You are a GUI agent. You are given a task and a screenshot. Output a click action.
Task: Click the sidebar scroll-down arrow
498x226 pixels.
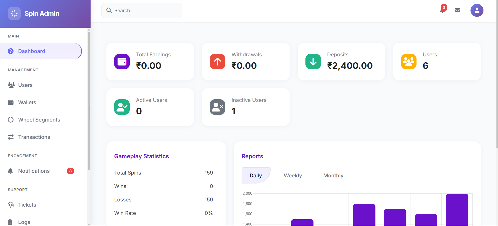coord(89,224)
